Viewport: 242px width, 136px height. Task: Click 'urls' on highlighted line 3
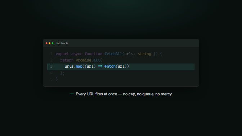pos(69,67)
